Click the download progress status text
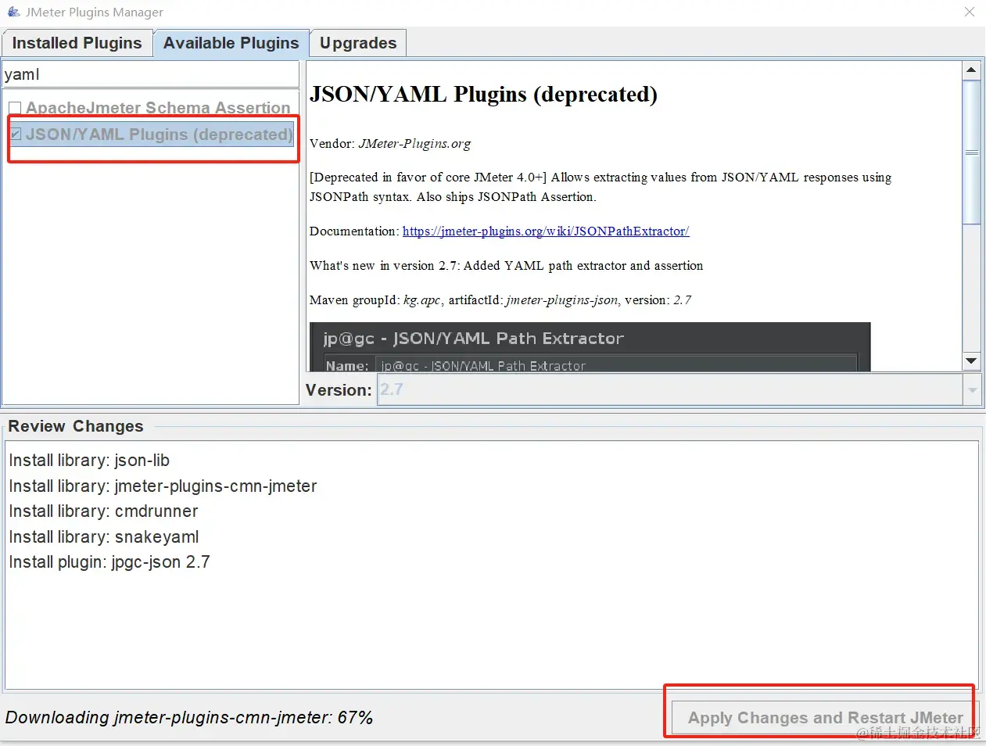This screenshot has width=986, height=746. pyautogui.click(x=189, y=718)
